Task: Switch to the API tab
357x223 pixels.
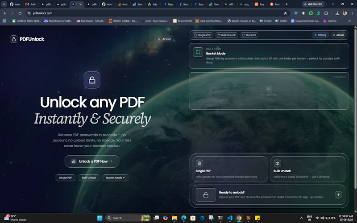Action: 229,4
